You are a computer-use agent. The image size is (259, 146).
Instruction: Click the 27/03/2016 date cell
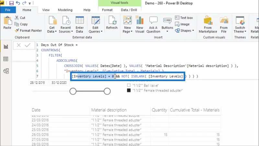[x=40, y=140]
